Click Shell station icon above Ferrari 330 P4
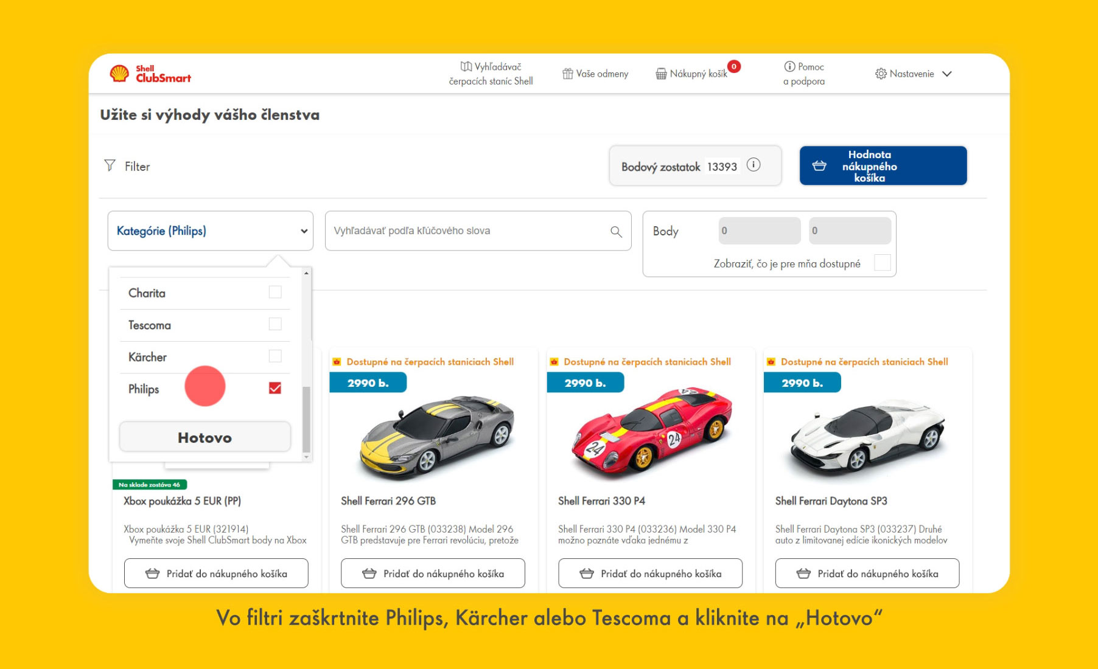This screenshot has height=669, width=1098. click(554, 362)
